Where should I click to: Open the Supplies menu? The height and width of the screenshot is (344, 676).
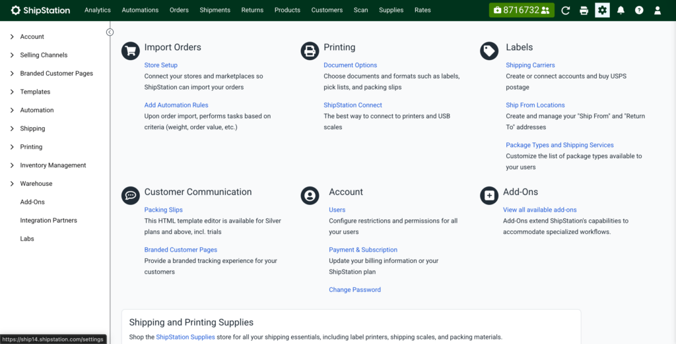(391, 11)
